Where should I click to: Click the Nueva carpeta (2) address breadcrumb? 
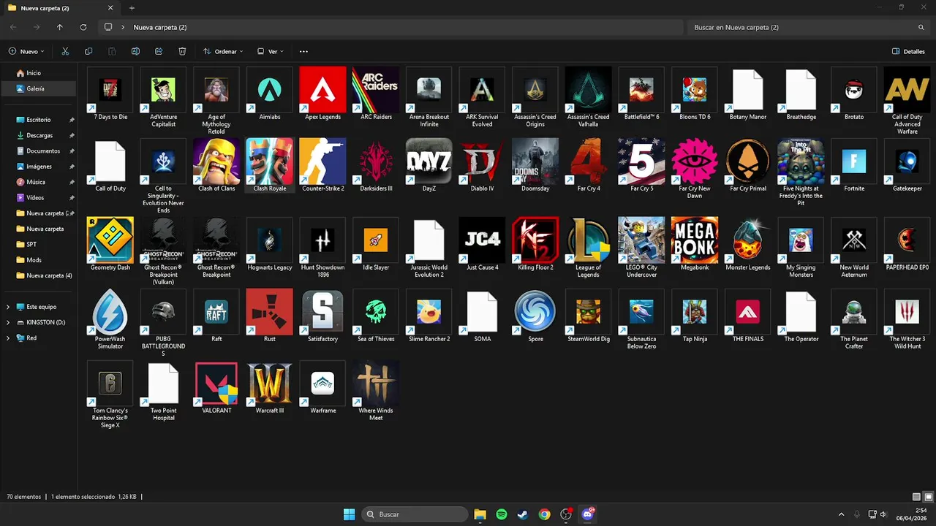(x=159, y=27)
